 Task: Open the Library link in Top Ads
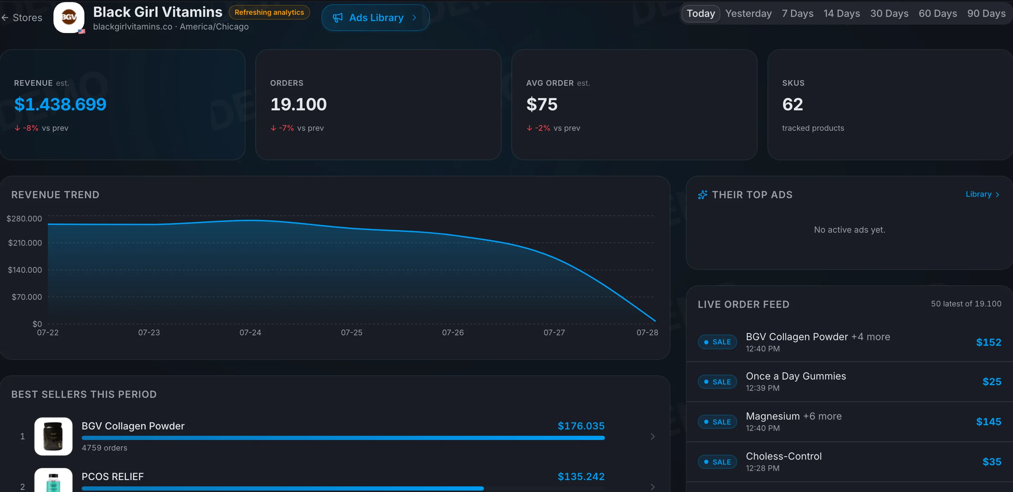point(982,194)
